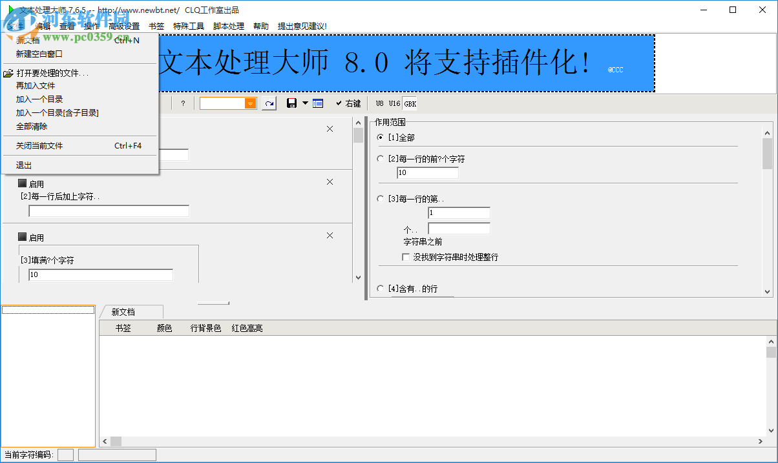Screen dimensions: 778x463
Task: Open the 特殊工具 menu
Action: coord(189,26)
